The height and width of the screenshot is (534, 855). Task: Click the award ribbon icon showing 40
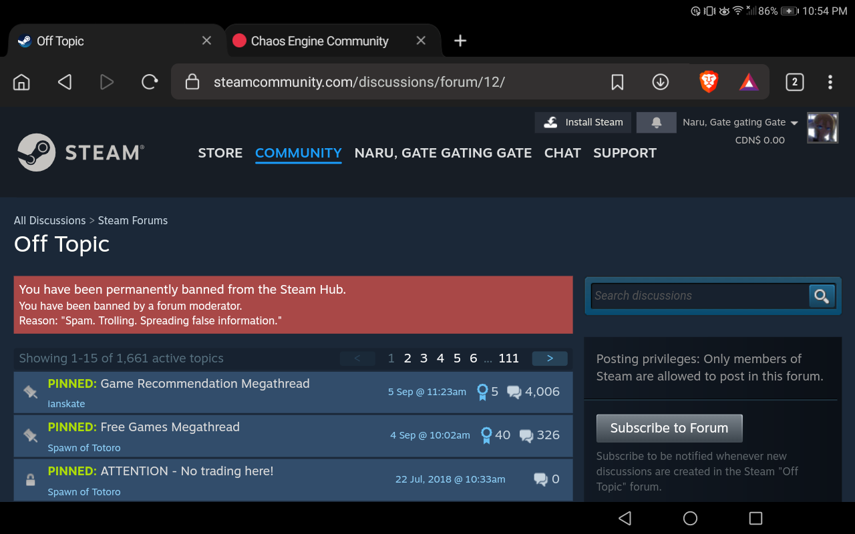click(486, 436)
